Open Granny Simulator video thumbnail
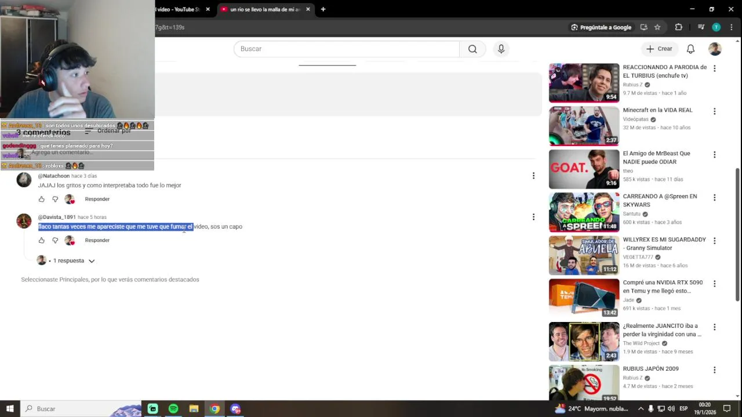This screenshot has width=742, height=417. point(584,255)
